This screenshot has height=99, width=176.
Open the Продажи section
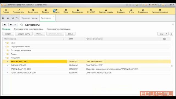click(46, 11)
